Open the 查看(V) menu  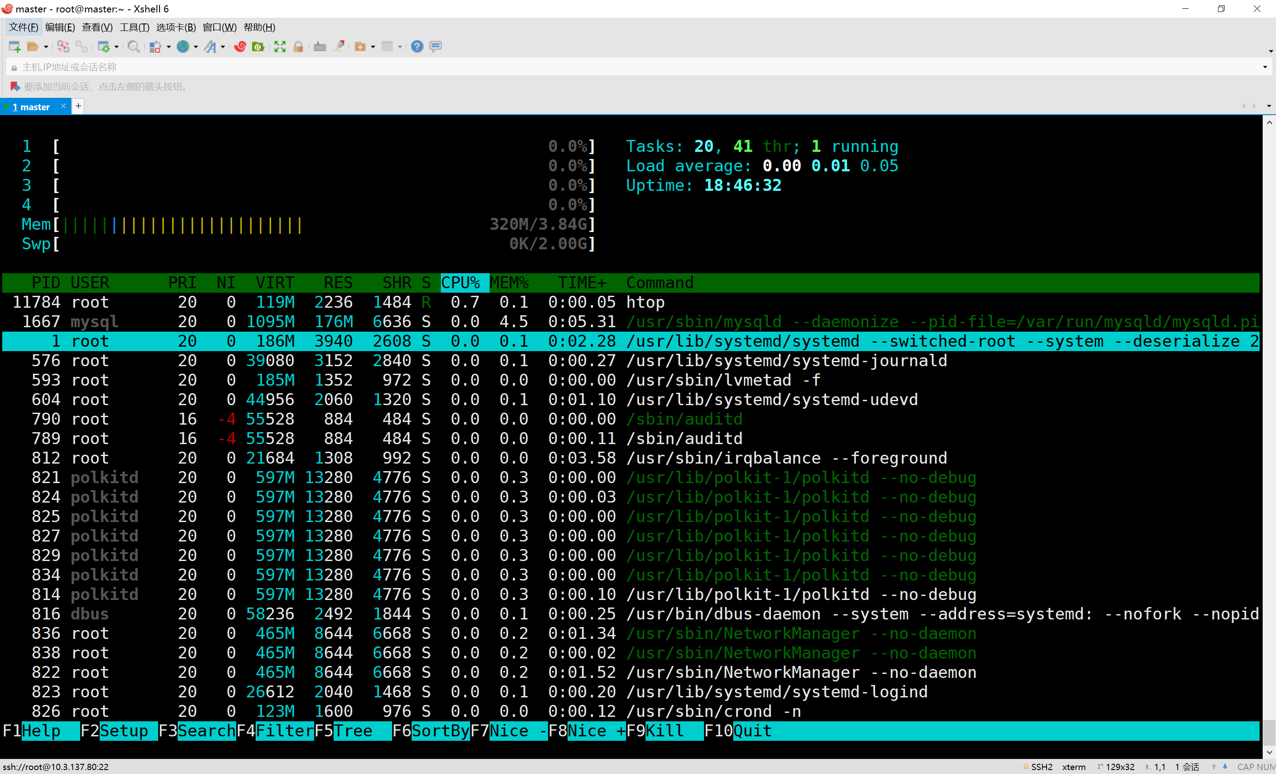(x=97, y=27)
